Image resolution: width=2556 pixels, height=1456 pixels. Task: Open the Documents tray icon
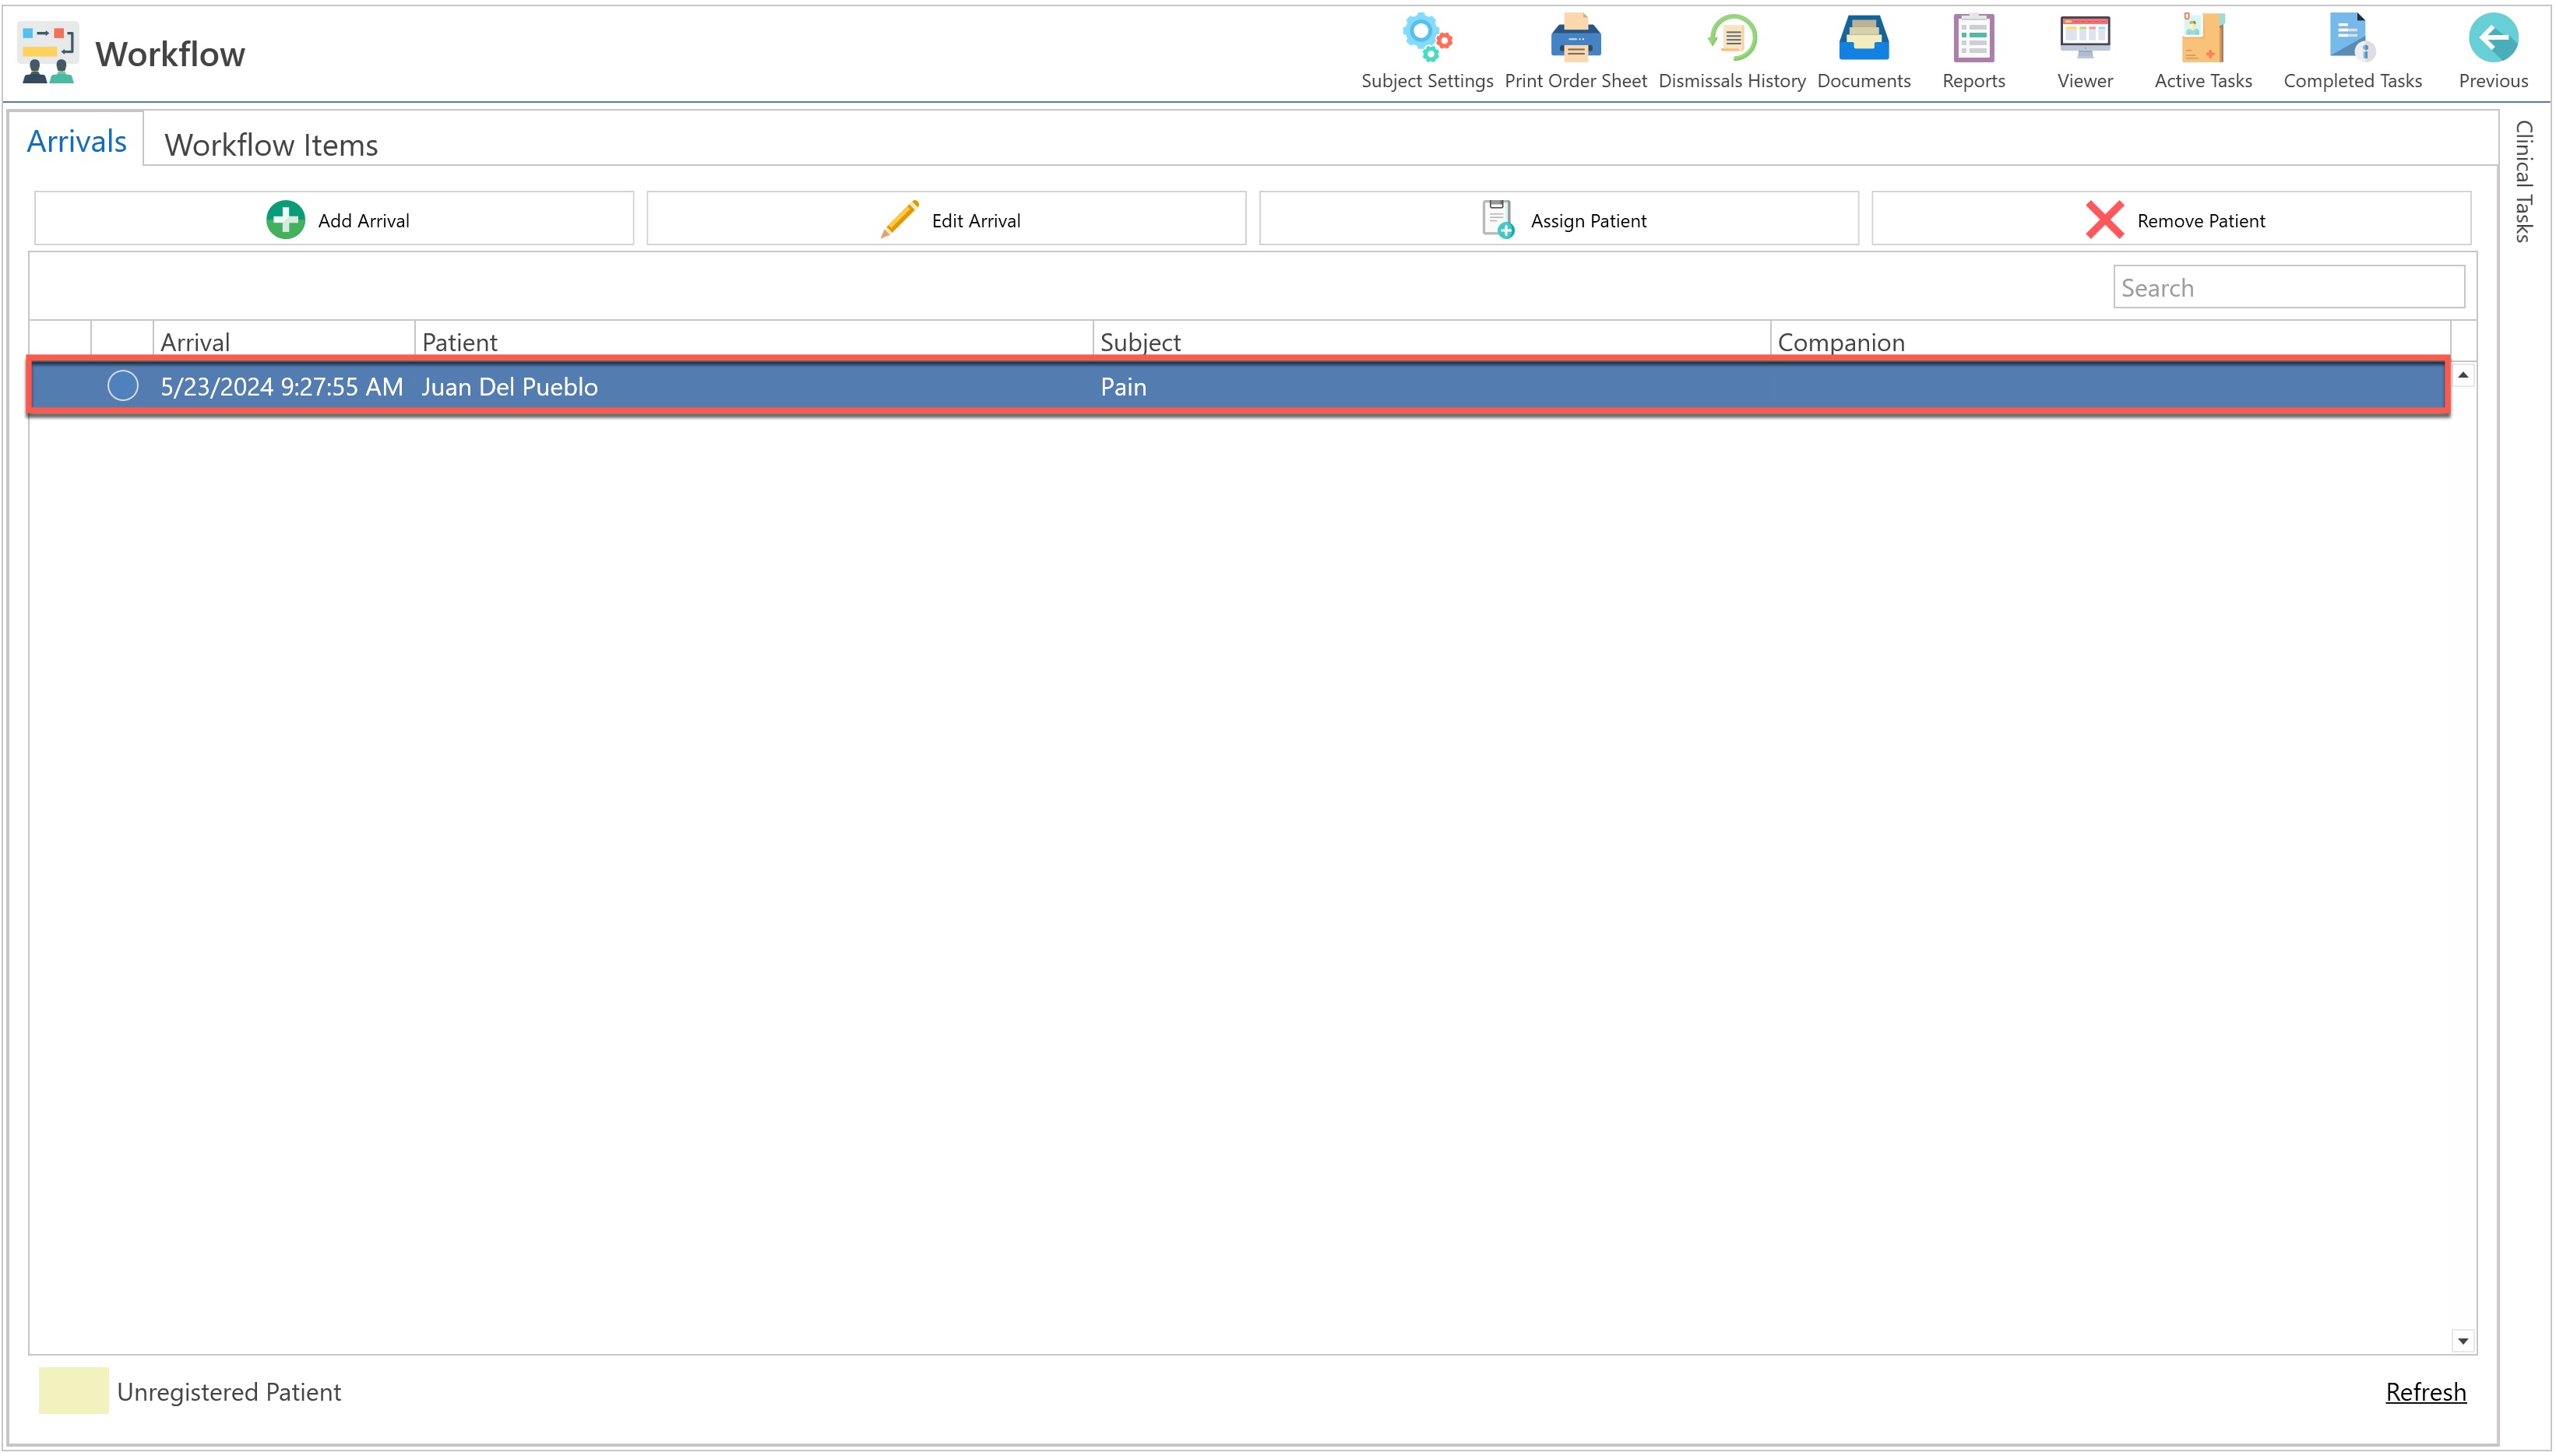click(1863, 40)
